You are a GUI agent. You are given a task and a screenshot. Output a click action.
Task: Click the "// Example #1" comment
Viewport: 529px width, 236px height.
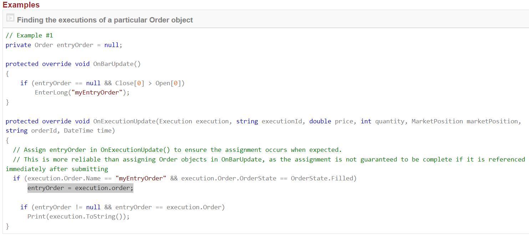(x=29, y=35)
